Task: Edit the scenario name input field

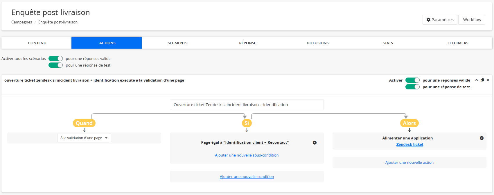Action: click(247, 105)
